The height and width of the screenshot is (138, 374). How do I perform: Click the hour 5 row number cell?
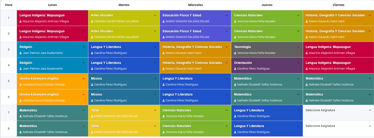[9, 81]
